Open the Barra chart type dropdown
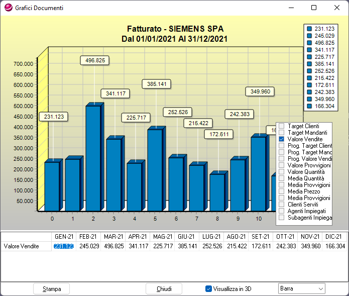Image resolution: width=349 pixels, height=296 pixels. [x=302, y=288]
